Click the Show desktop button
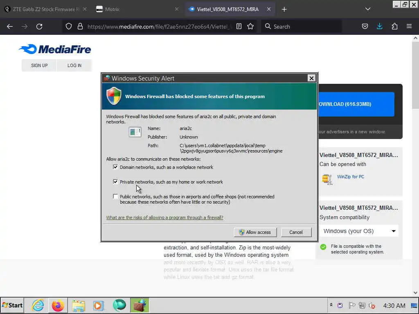This screenshot has width=419, height=314. [414, 305]
